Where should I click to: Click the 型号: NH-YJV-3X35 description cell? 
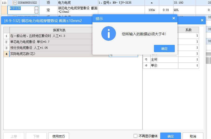121,3
